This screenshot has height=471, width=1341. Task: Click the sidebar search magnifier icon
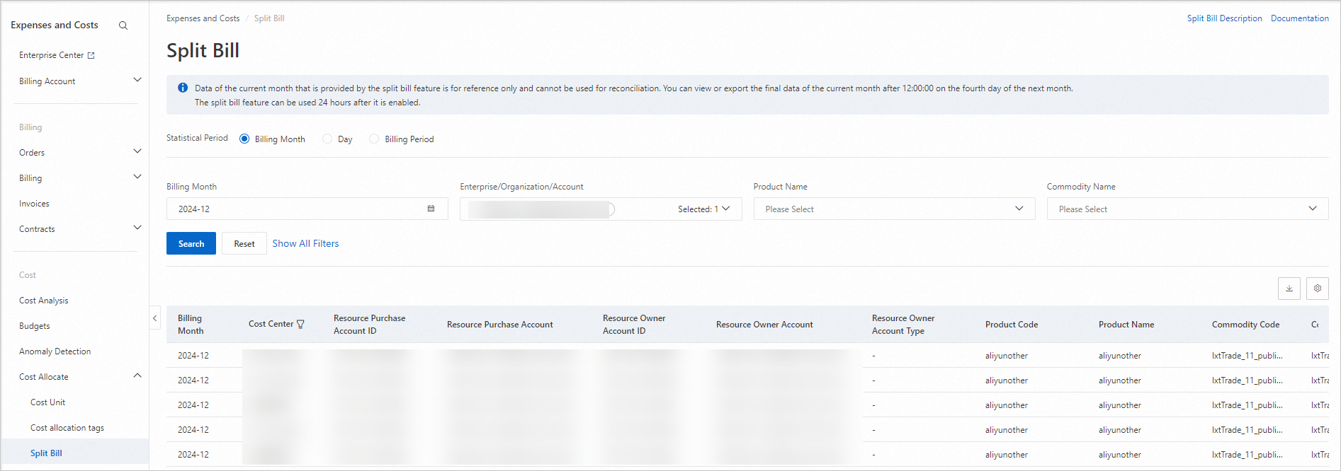(123, 25)
